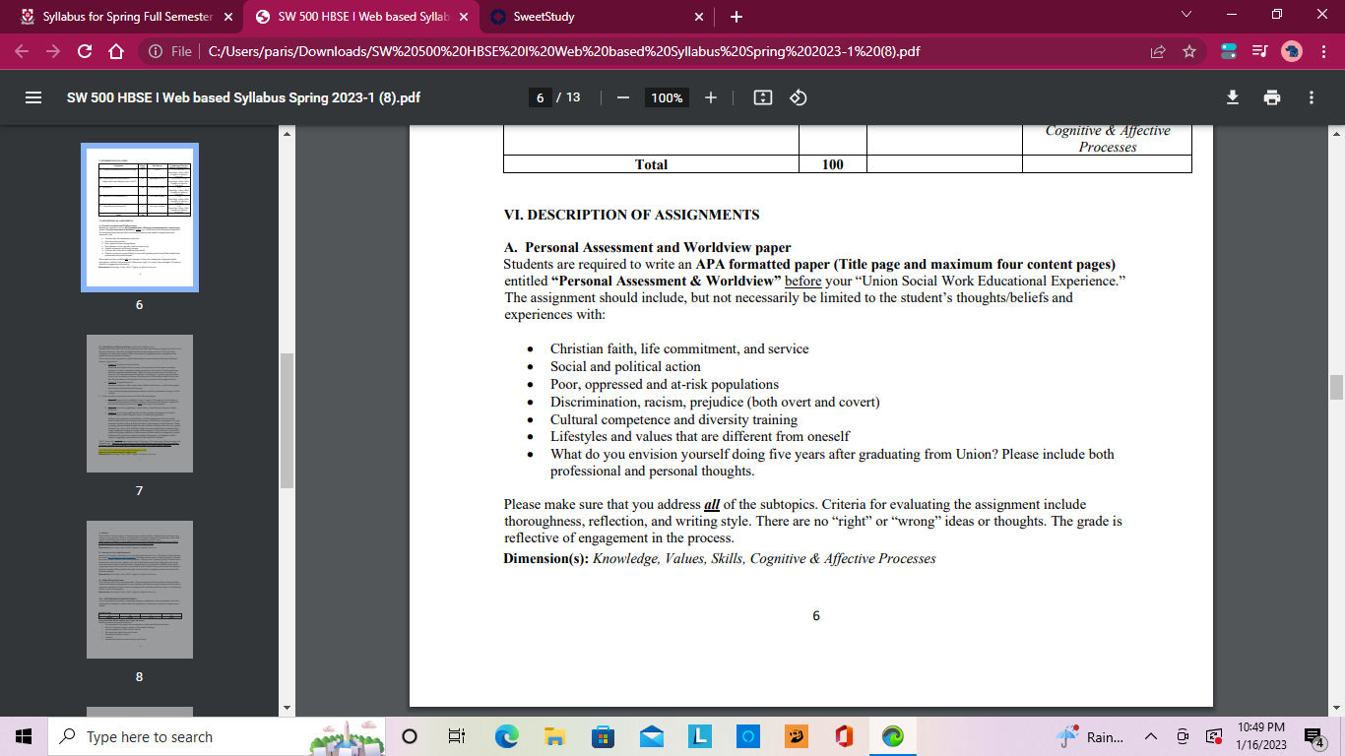Click the '100' table cell

pyautogui.click(x=833, y=164)
